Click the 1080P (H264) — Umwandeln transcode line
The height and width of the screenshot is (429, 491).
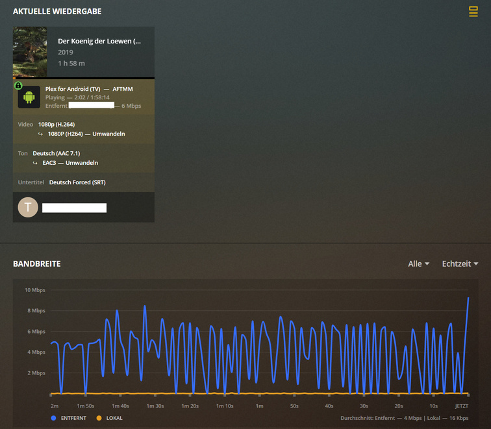coord(86,134)
